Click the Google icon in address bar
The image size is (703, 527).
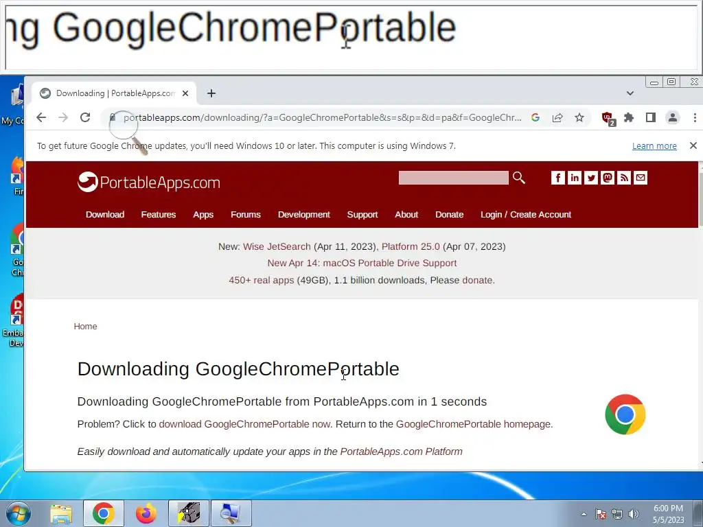pos(535,117)
